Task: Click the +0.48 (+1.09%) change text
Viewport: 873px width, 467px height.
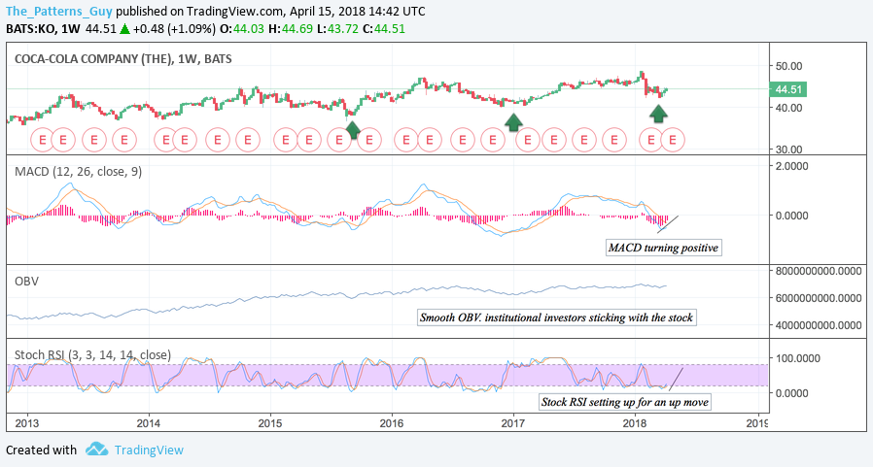Action: [174, 28]
